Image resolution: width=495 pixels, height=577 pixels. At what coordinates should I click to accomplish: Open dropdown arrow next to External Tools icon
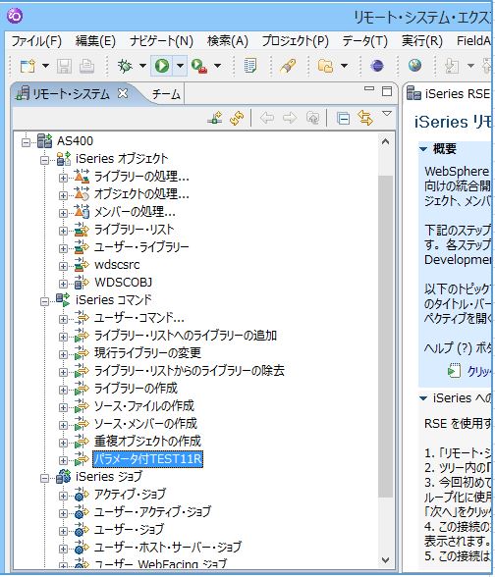click(218, 67)
